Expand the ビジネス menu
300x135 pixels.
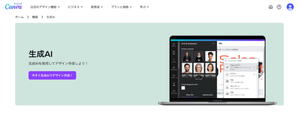[x=75, y=7]
